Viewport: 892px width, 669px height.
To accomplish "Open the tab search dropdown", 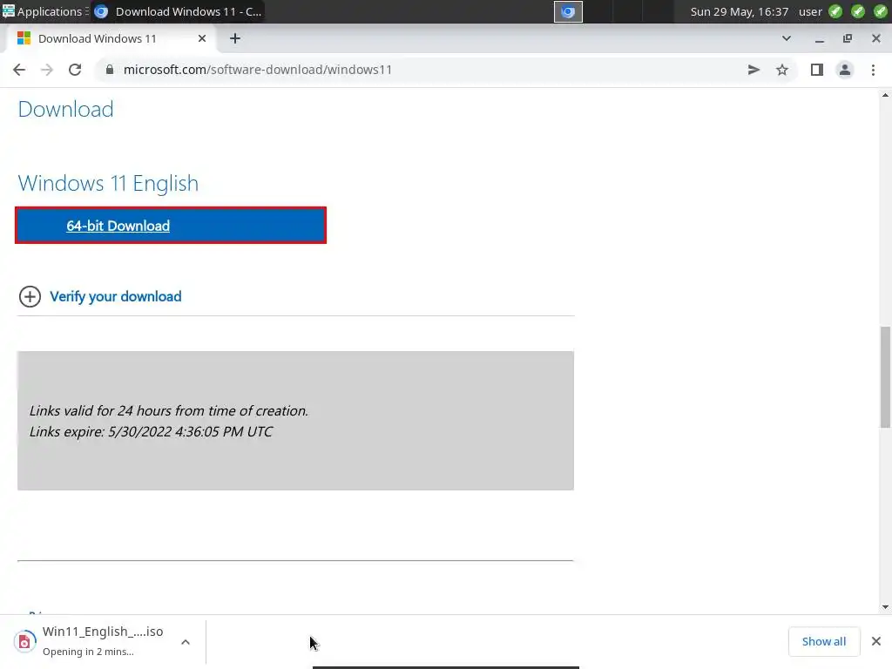I will [x=787, y=38].
